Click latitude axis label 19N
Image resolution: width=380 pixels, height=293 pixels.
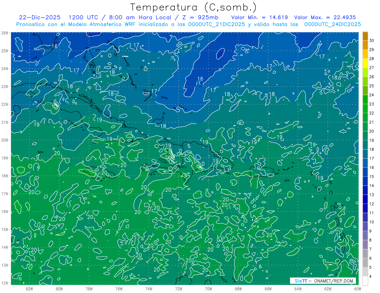pos(4,158)
